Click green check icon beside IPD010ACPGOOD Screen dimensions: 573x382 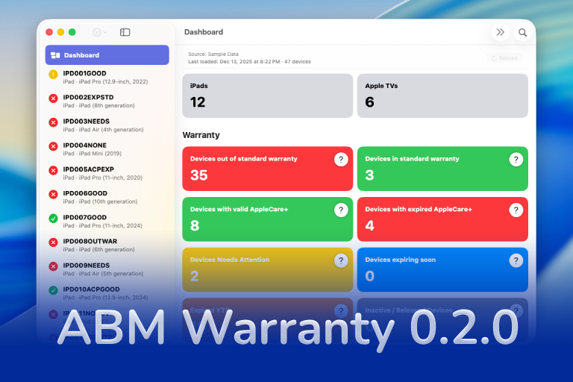54,290
